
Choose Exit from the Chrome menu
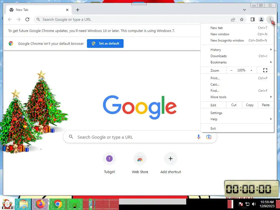pos(237,129)
